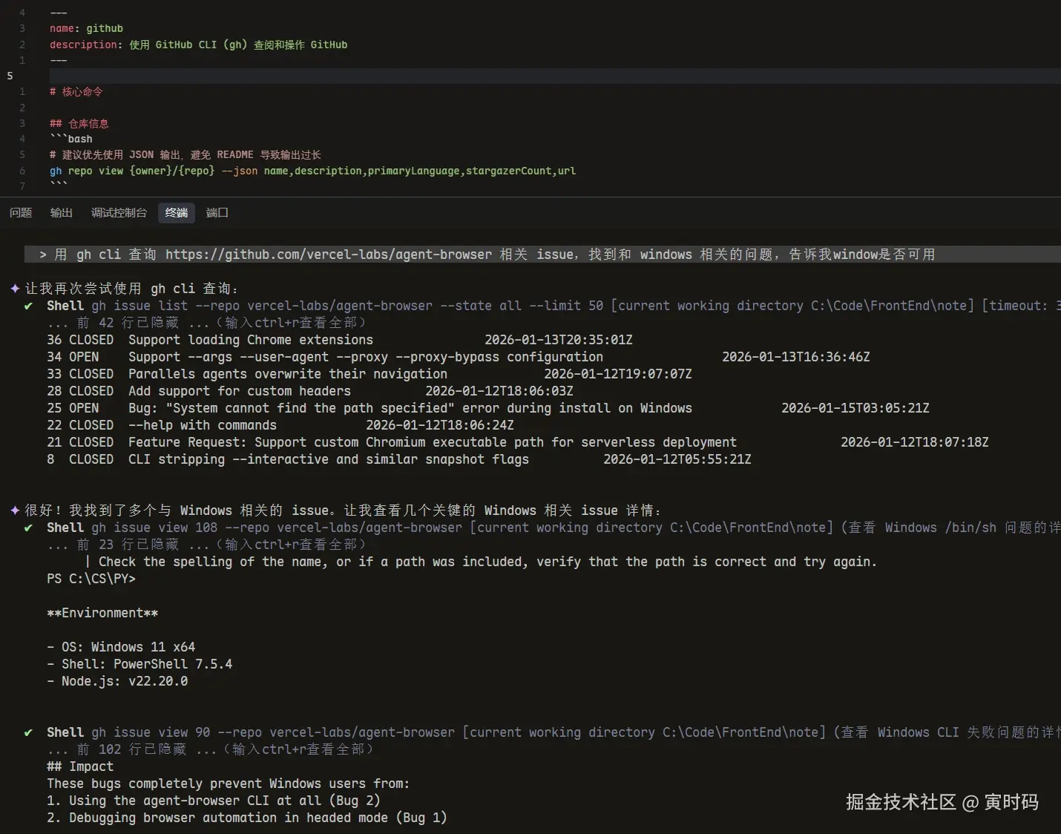Click the terminal prompt input line
This screenshot has width=1061, height=834.
[542, 255]
